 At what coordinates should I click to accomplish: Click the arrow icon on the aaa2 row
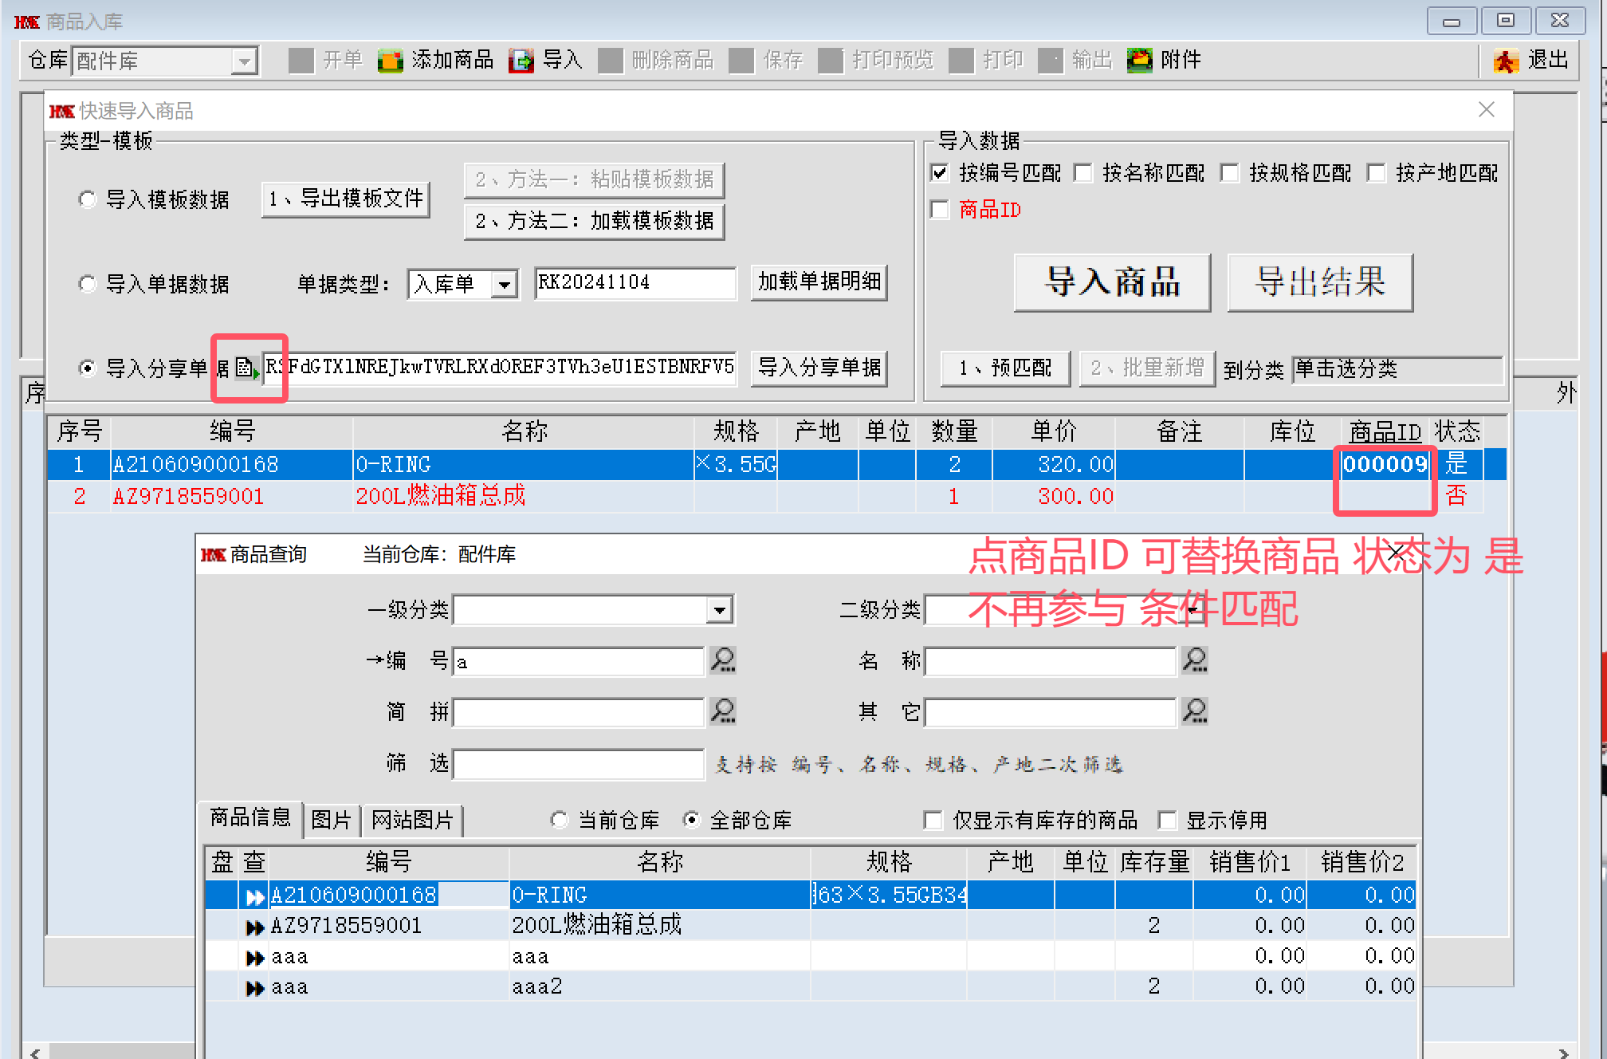click(255, 988)
